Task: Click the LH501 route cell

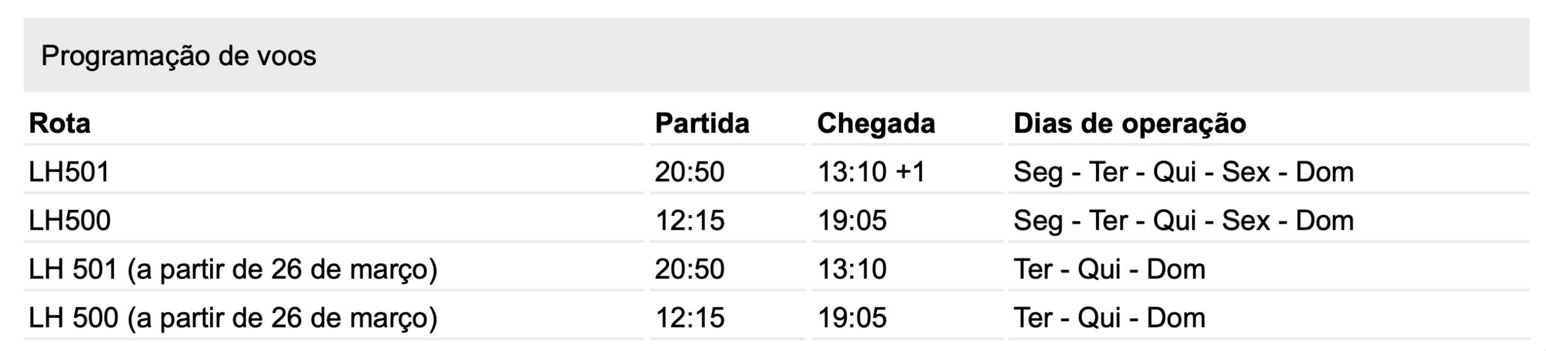Action: 69,172
